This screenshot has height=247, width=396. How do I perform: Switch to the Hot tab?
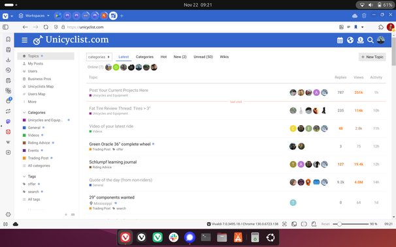(x=163, y=57)
